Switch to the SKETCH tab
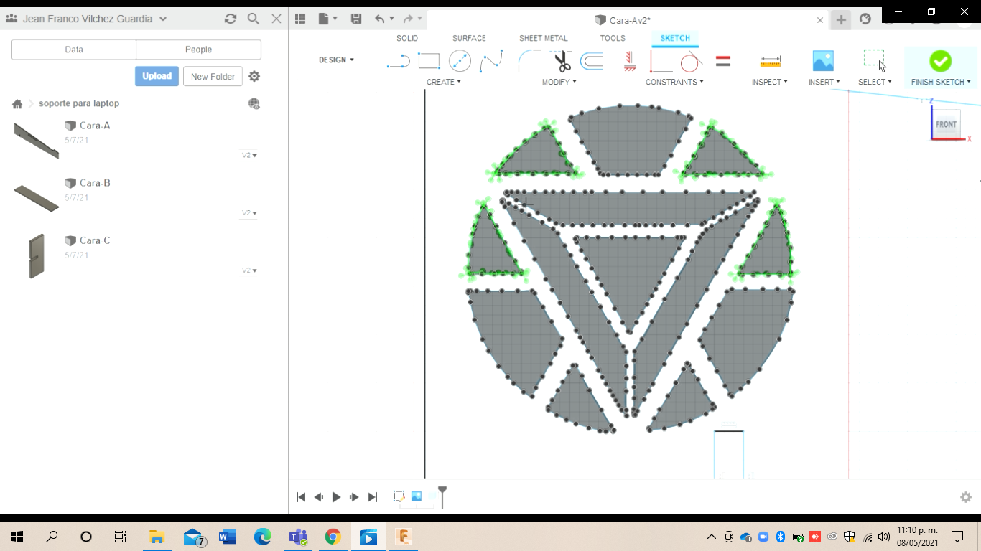Image resolution: width=981 pixels, height=551 pixels. pyautogui.click(x=675, y=38)
